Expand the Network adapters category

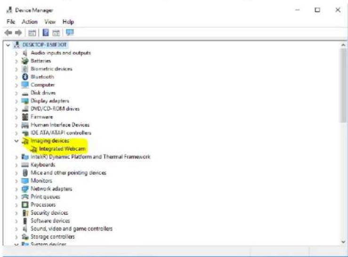click(x=16, y=189)
